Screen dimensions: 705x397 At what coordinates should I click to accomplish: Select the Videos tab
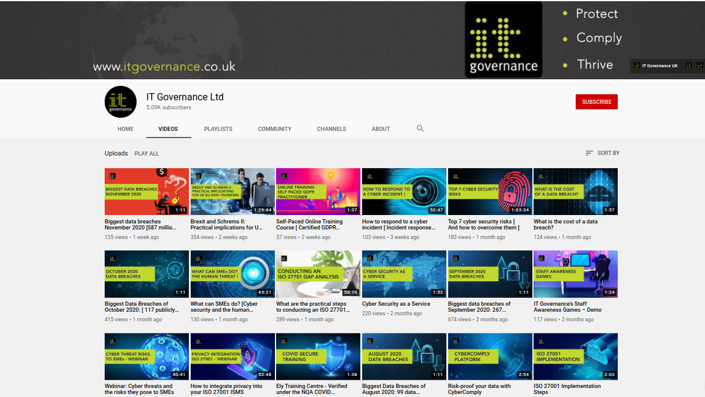[x=168, y=129]
